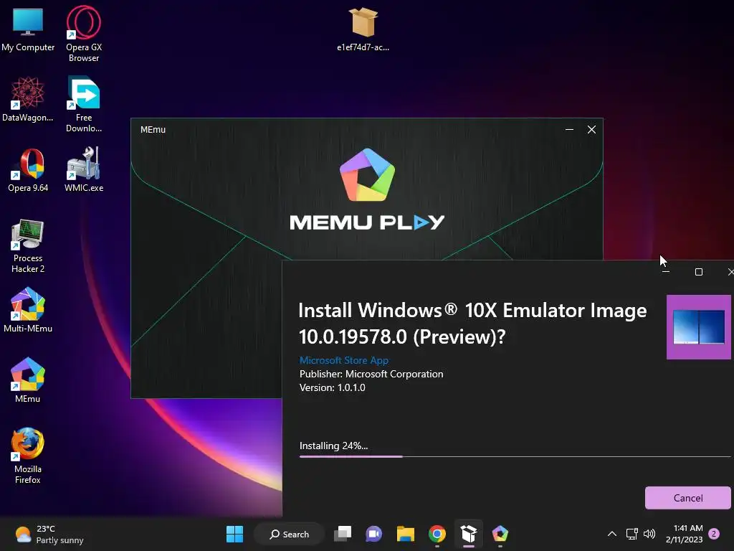The height and width of the screenshot is (551, 734).
Task: Select the Free Download Manager shortcut
Action: point(84,104)
